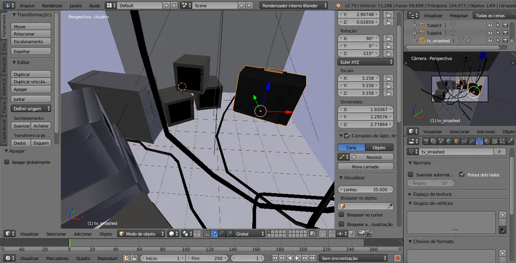Open Sem sincronização sync dropdown
This screenshot has height=263, width=516.
[x=353, y=258]
